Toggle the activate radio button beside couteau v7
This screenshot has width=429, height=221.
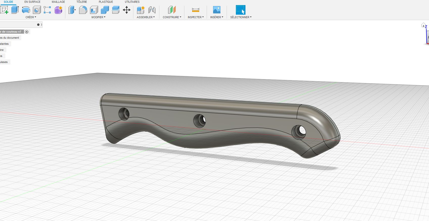tap(27, 32)
